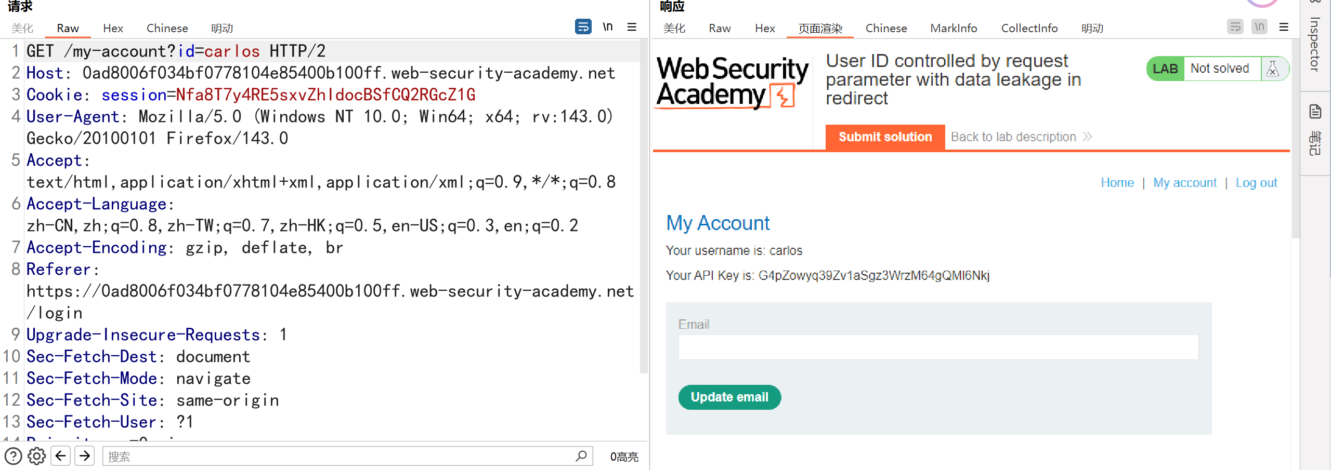Screen dimensions: 1331x470
Task: Toggle word wrap in request panel
Action: [583, 26]
